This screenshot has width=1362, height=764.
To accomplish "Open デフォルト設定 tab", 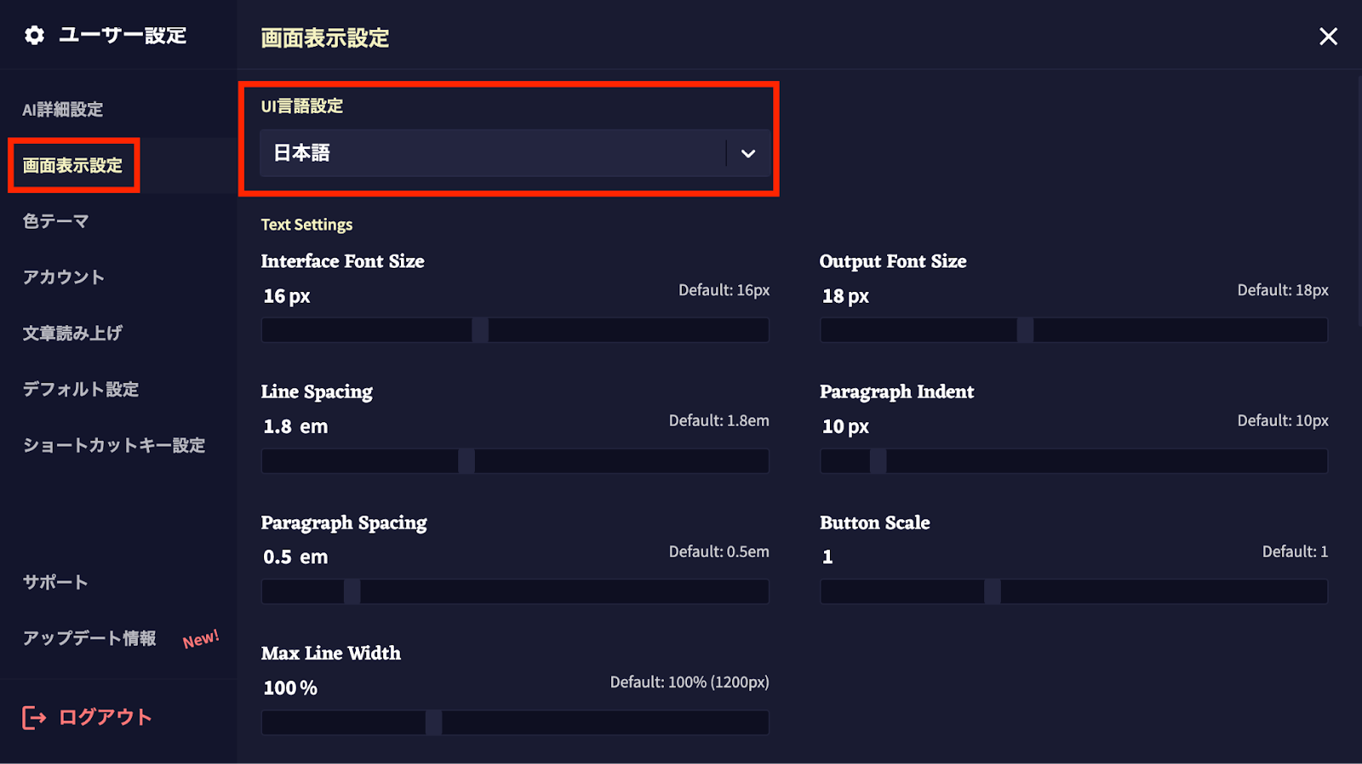I will pos(81,390).
